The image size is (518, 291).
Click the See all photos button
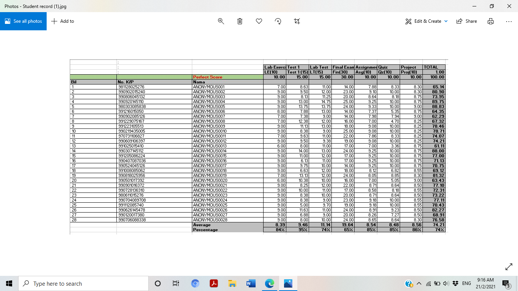pyautogui.click(x=23, y=21)
